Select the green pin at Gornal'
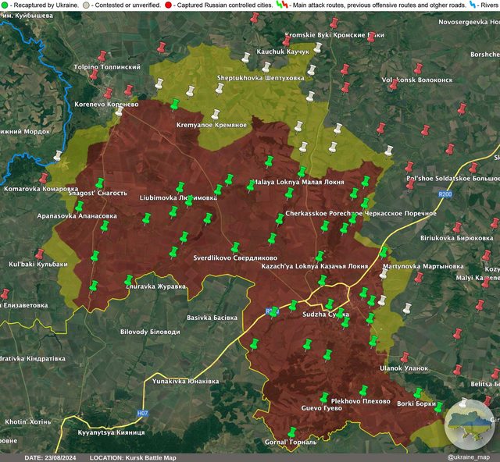500x462 pixels. 291,432
